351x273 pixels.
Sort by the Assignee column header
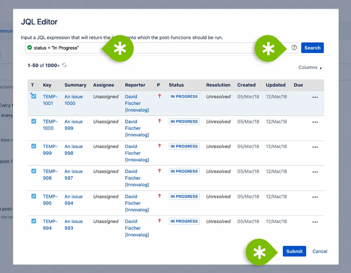point(103,85)
